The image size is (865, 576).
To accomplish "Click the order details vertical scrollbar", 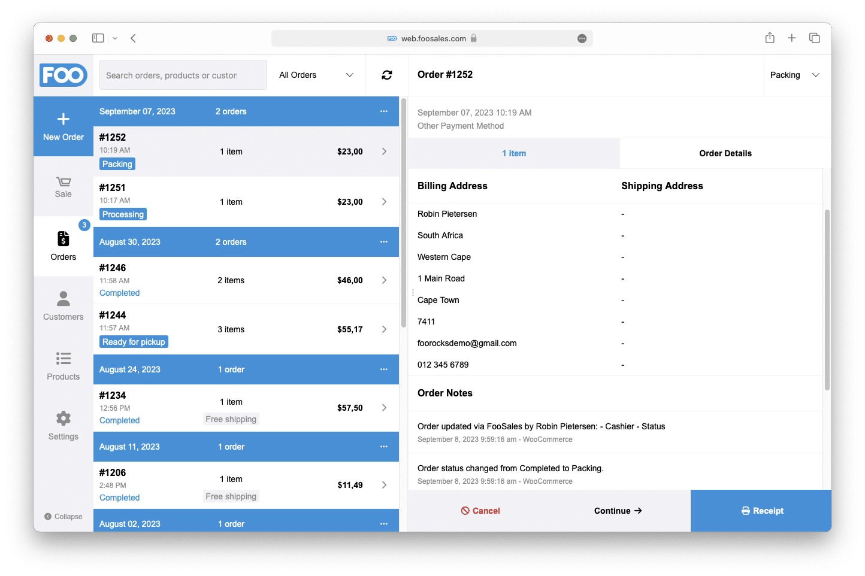I will pyautogui.click(x=827, y=299).
